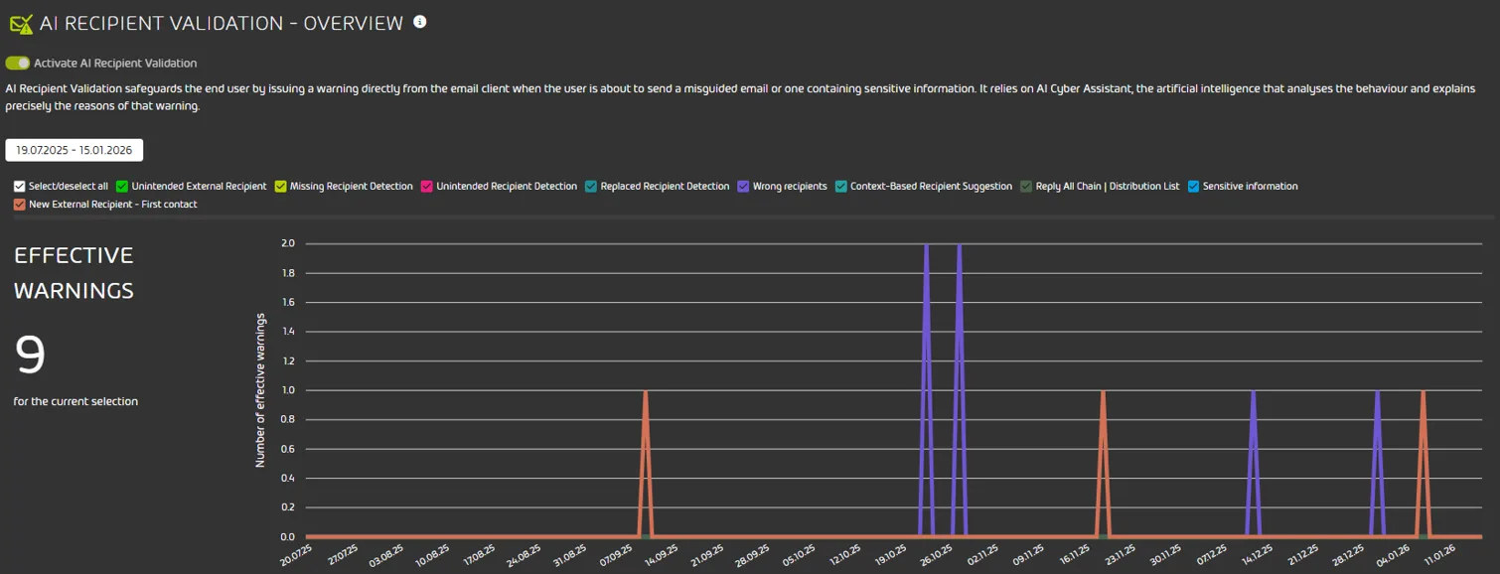Click the orange peak near 04.01.26
The height and width of the screenshot is (574, 1500).
point(1423,391)
